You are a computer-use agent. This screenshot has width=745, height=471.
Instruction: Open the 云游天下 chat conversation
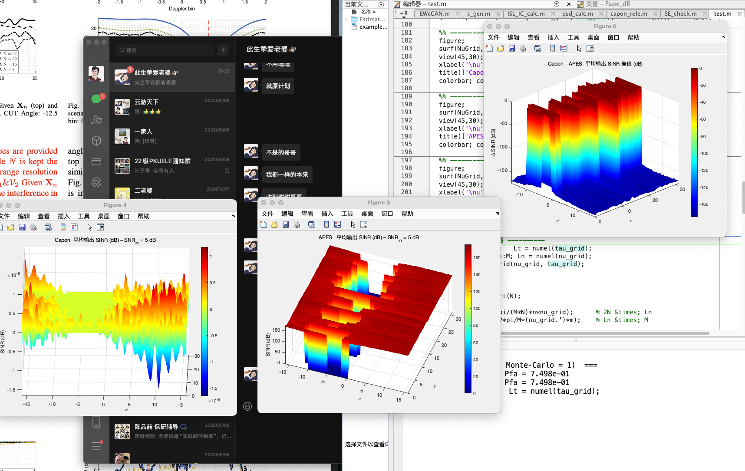[x=172, y=106]
